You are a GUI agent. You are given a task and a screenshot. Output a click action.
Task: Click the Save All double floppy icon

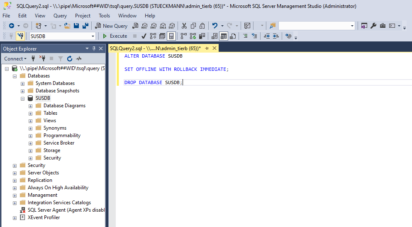coord(85,26)
